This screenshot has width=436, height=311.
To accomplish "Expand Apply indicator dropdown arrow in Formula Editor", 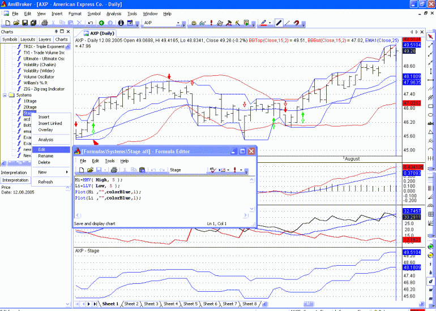I will [228, 170].
